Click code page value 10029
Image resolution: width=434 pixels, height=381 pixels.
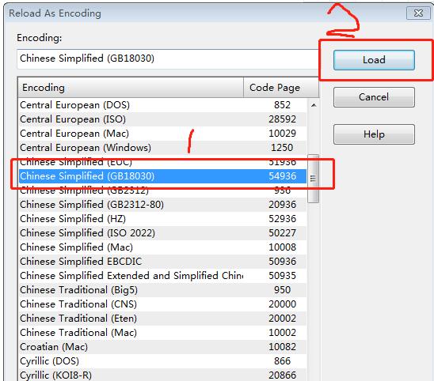pos(282,134)
